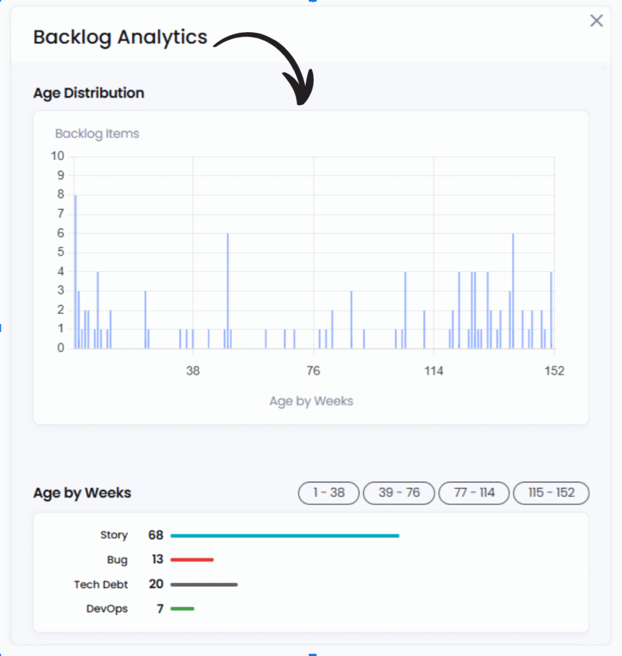Filter by the 115 - 152 weeks range

pos(551,493)
